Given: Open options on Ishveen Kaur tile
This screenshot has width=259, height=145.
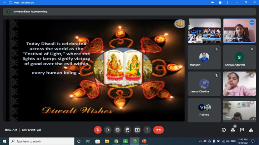Looking at the screenshot, I should pyautogui.click(x=252, y=23).
